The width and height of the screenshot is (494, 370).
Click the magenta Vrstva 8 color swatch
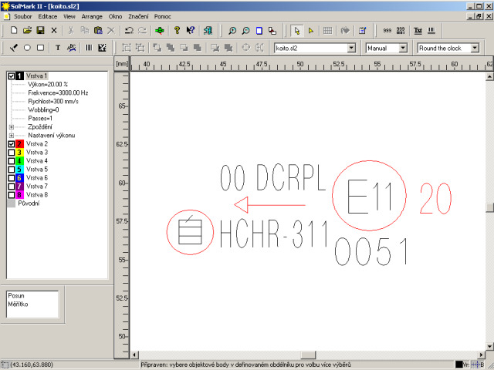point(20,195)
